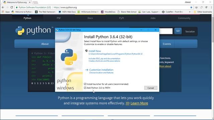Image resolution: width=214 pixels, height=120 pixels.
Task: Open CodePen Front End bookmark
Action: (x=173, y=12)
